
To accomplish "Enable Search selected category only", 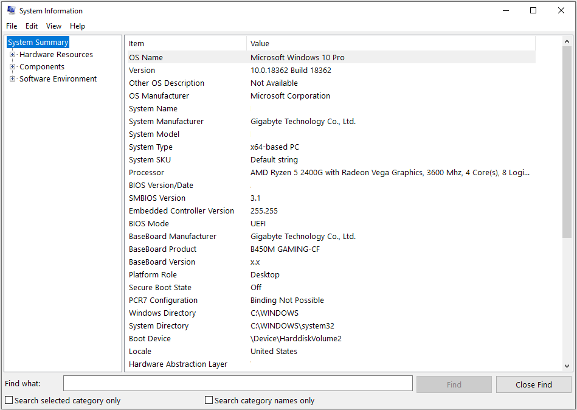I will click(9, 400).
